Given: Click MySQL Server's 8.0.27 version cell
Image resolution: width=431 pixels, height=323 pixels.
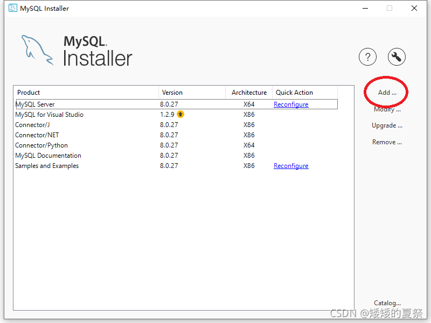Looking at the screenshot, I should (x=169, y=104).
